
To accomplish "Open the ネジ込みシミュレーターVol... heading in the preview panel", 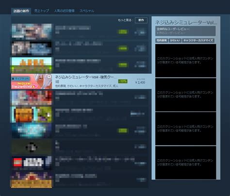I will (186, 22).
